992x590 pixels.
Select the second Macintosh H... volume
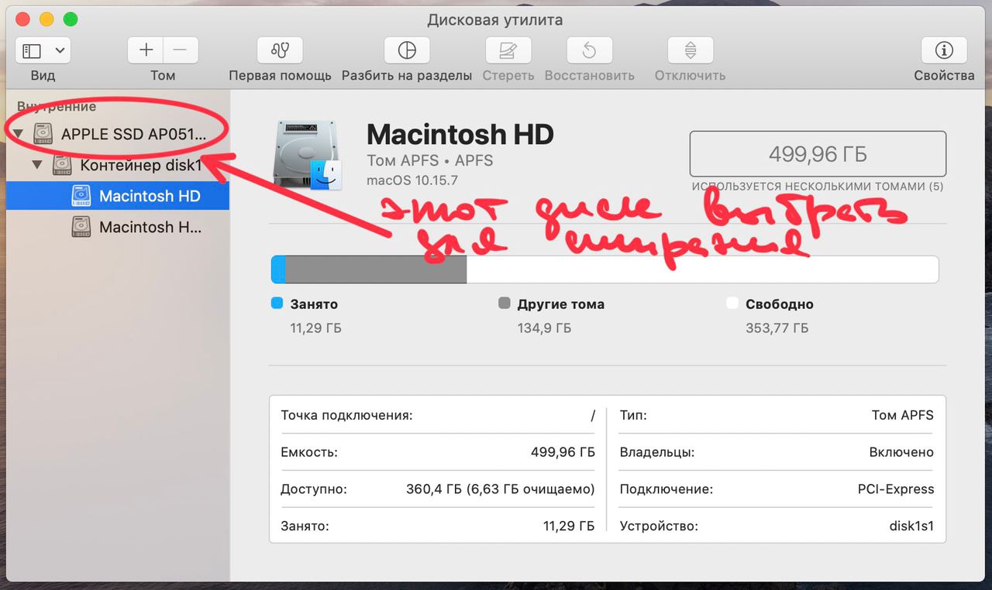pyautogui.click(x=118, y=227)
